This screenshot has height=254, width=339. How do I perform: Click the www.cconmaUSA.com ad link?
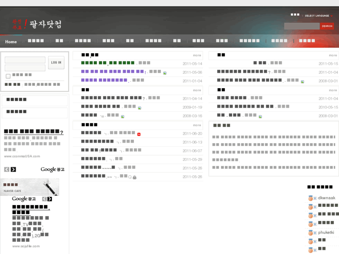[x=22, y=156]
